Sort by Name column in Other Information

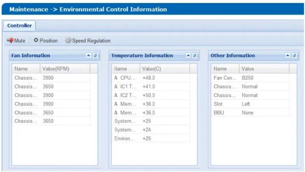225,69
